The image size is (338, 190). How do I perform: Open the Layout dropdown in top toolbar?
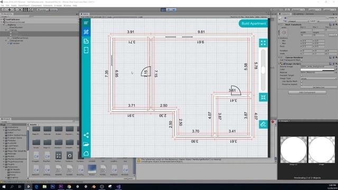click(330, 9)
